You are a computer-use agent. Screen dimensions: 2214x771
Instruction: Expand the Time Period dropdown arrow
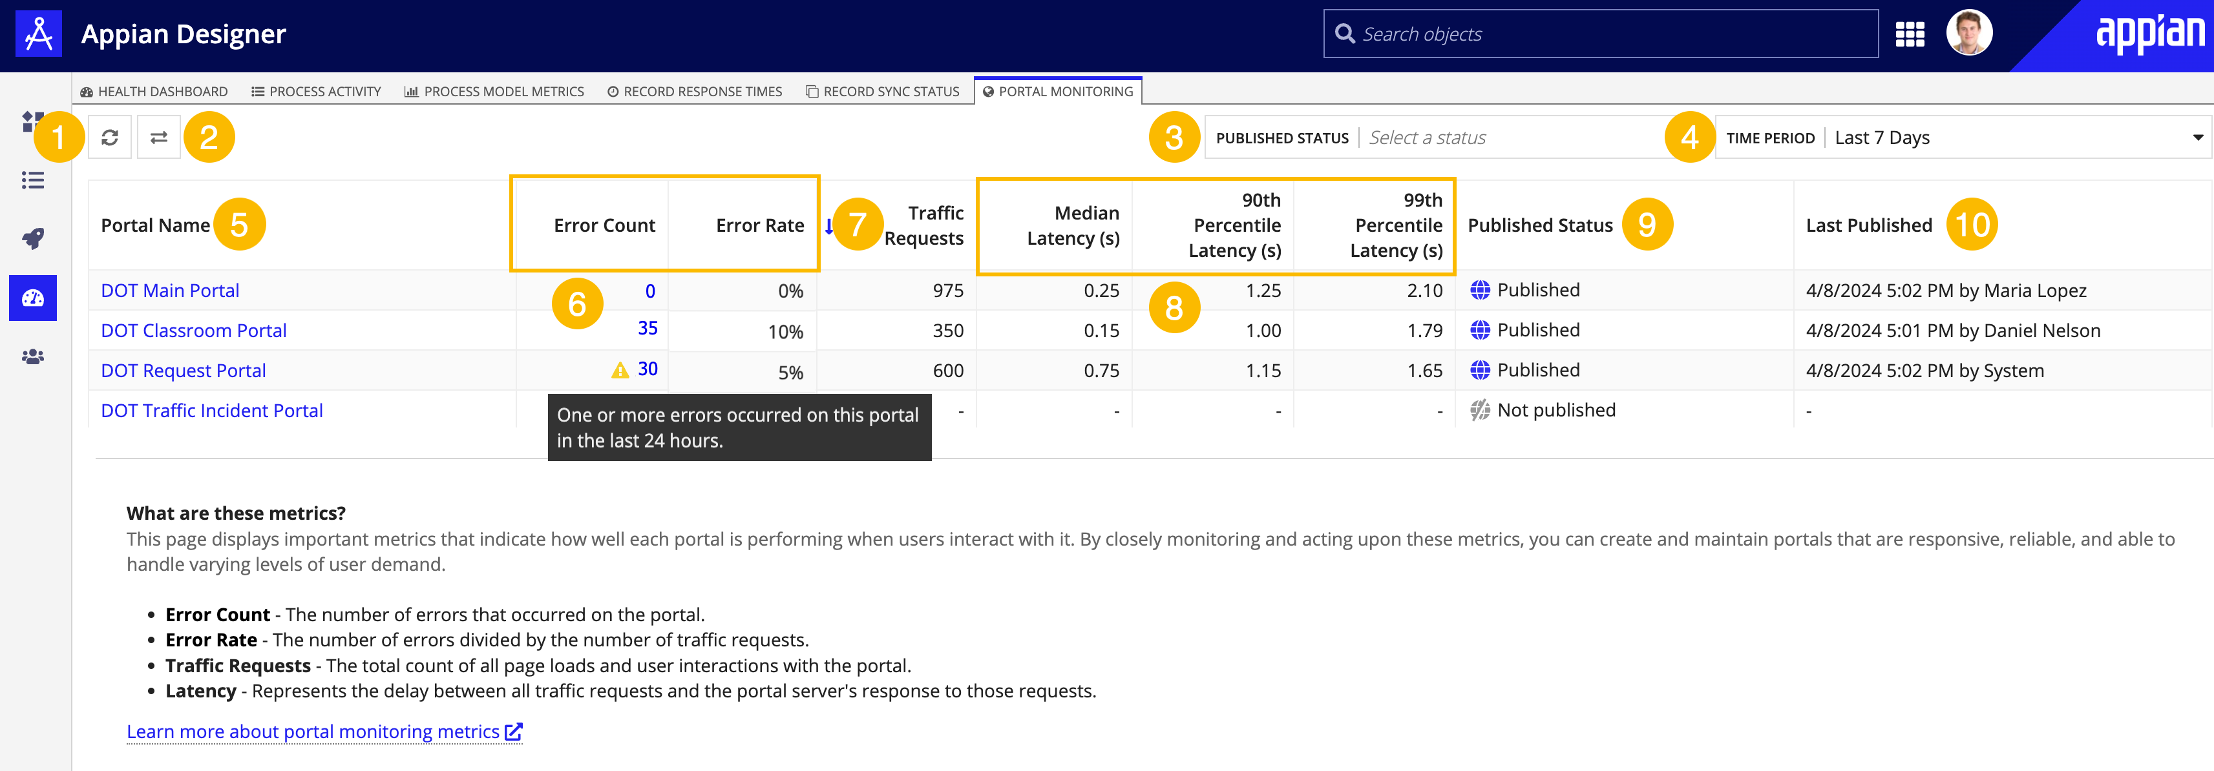[2198, 138]
